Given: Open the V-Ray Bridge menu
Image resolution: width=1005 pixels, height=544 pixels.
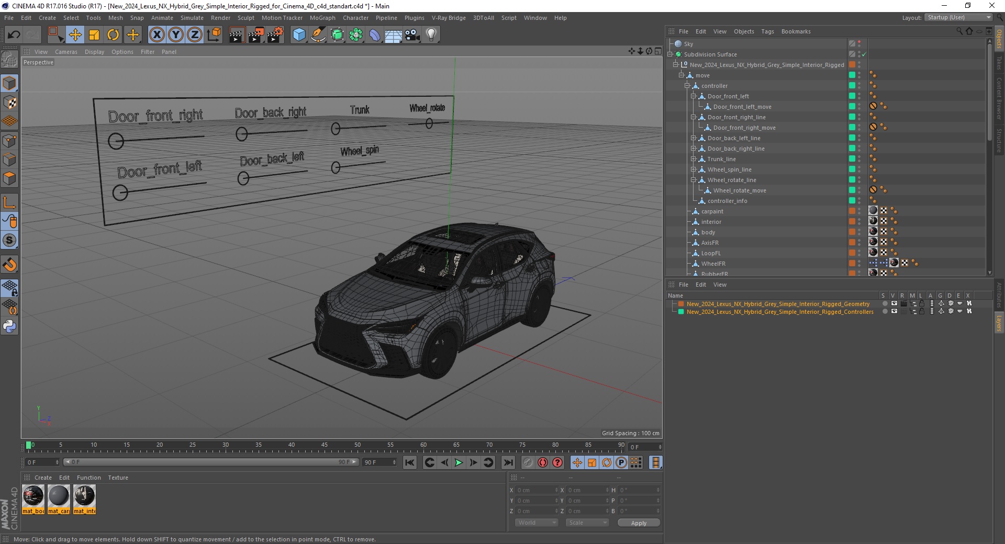Looking at the screenshot, I should (x=449, y=18).
